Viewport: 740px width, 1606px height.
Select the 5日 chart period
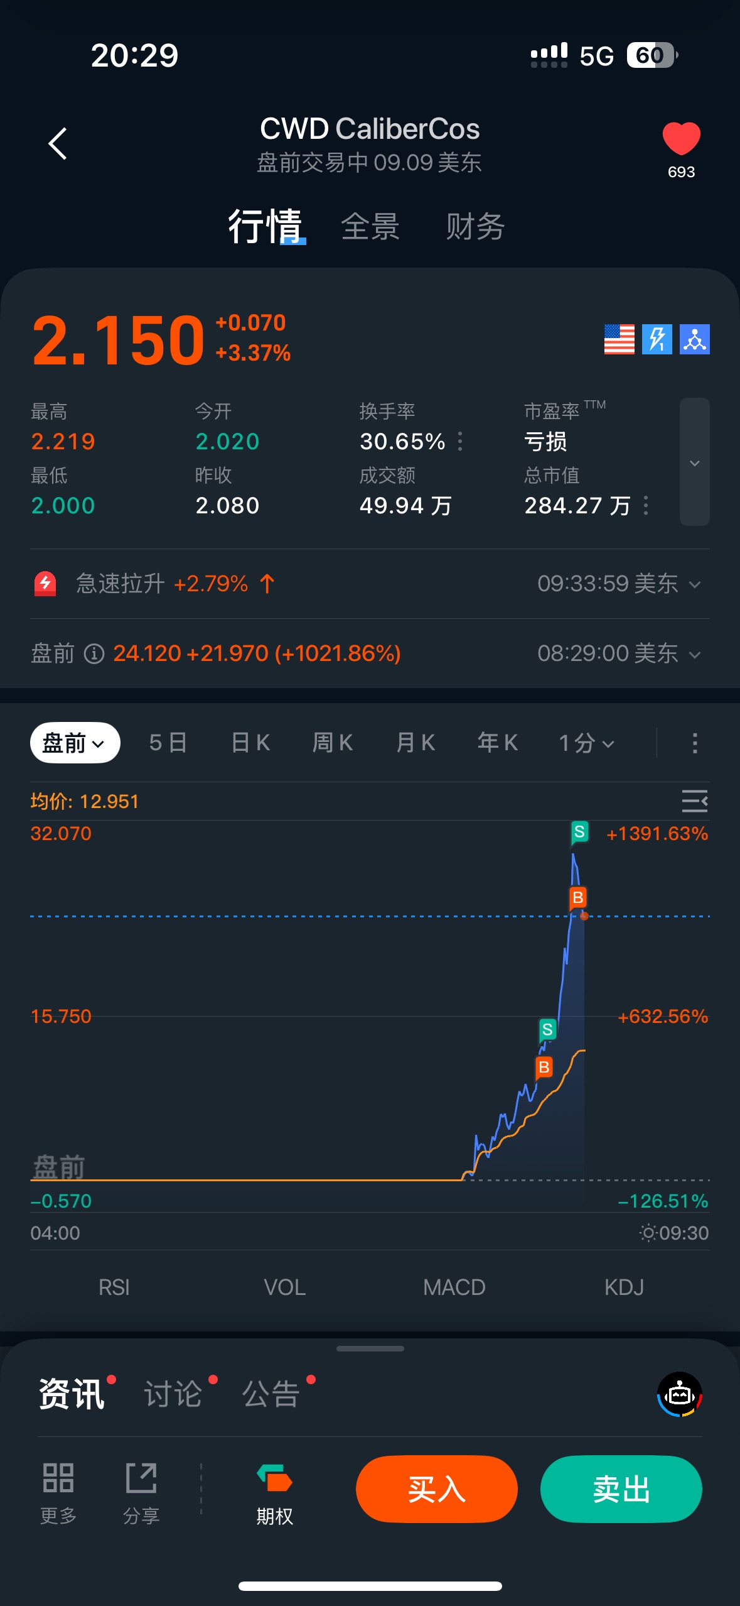(x=168, y=743)
